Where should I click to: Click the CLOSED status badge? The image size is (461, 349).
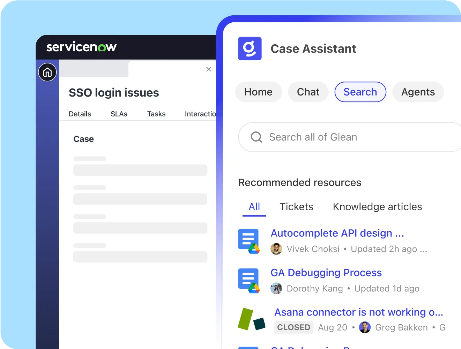(x=293, y=327)
